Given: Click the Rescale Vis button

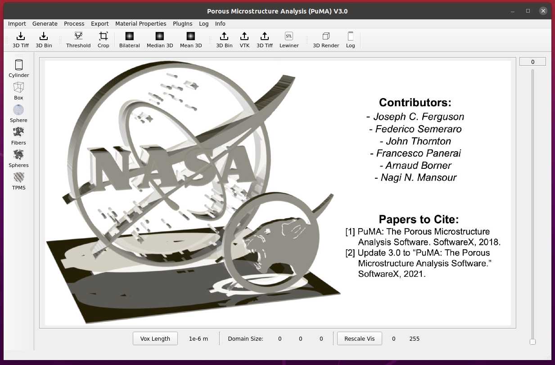Looking at the screenshot, I should [x=360, y=338].
